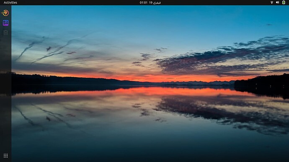
Task: Click the date text "19 فيفري"
Action: tap(155, 3)
